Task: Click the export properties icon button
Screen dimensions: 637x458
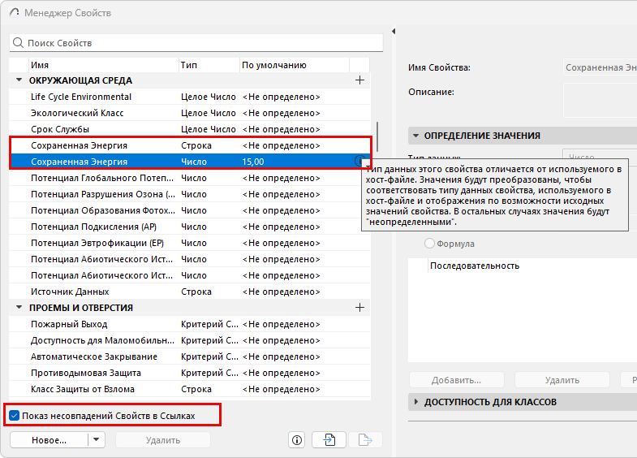Action: (x=365, y=440)
